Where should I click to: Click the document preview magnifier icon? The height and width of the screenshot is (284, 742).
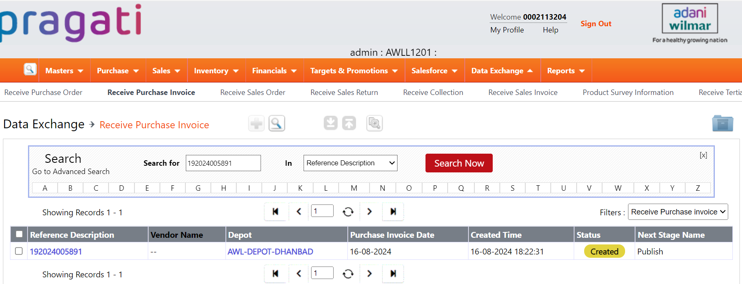click(375, 123)
